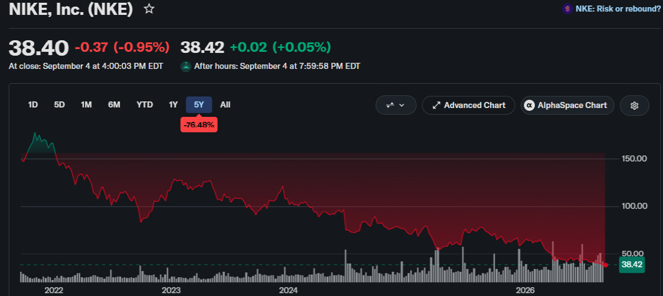Select the 5D time range
This screenshot has width=663, height=296.
(59, 105)
